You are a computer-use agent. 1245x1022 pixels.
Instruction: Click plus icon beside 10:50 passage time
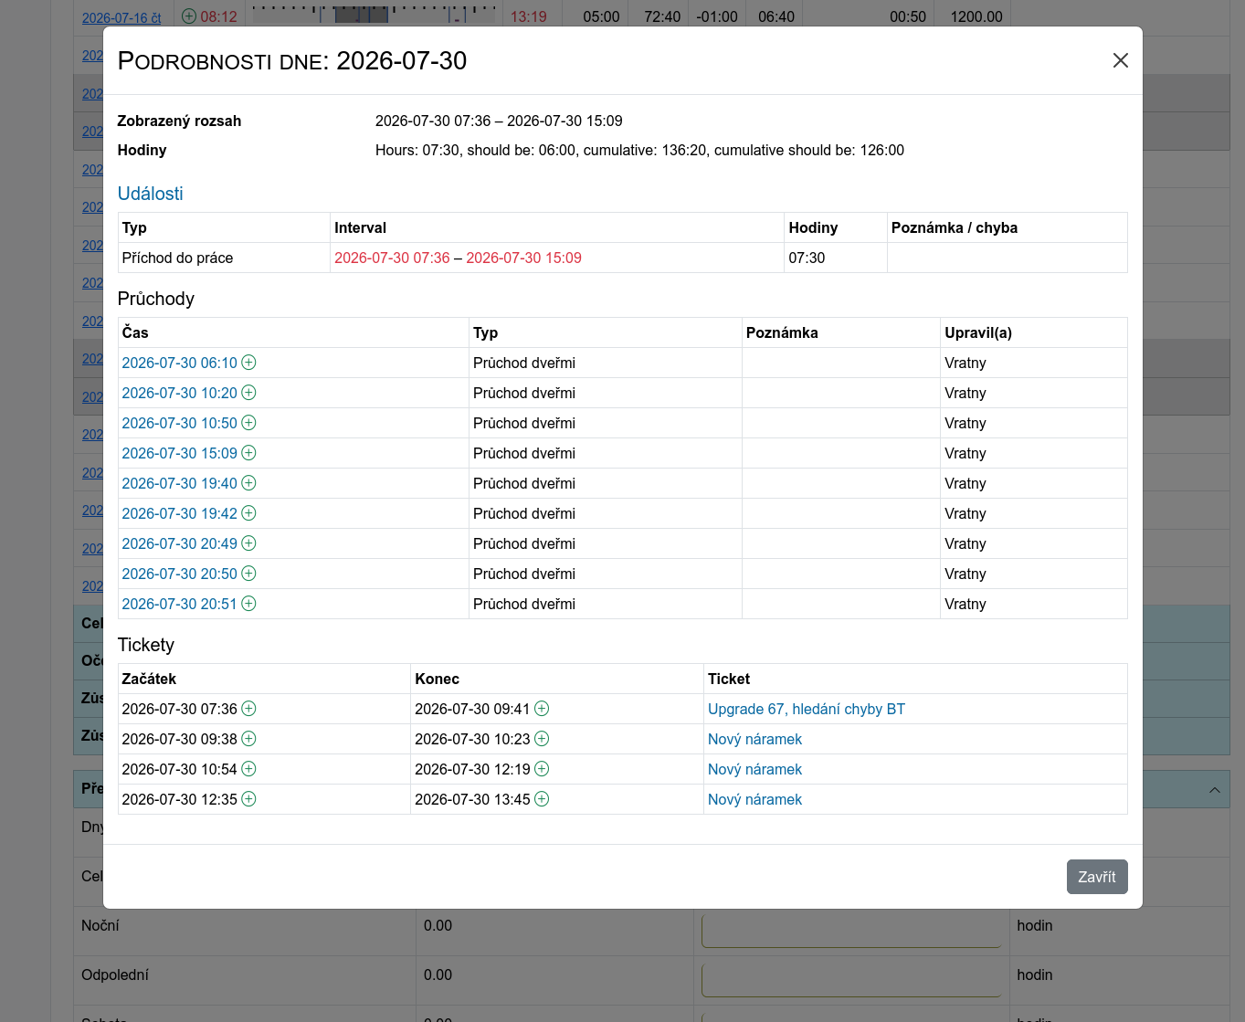(248, 423)
